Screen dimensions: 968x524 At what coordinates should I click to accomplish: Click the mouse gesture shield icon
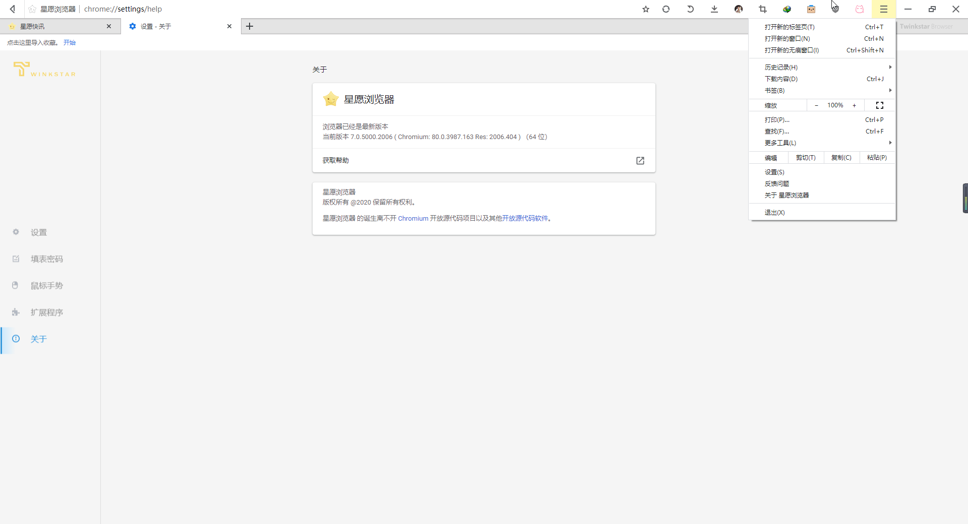click(836, 9)
